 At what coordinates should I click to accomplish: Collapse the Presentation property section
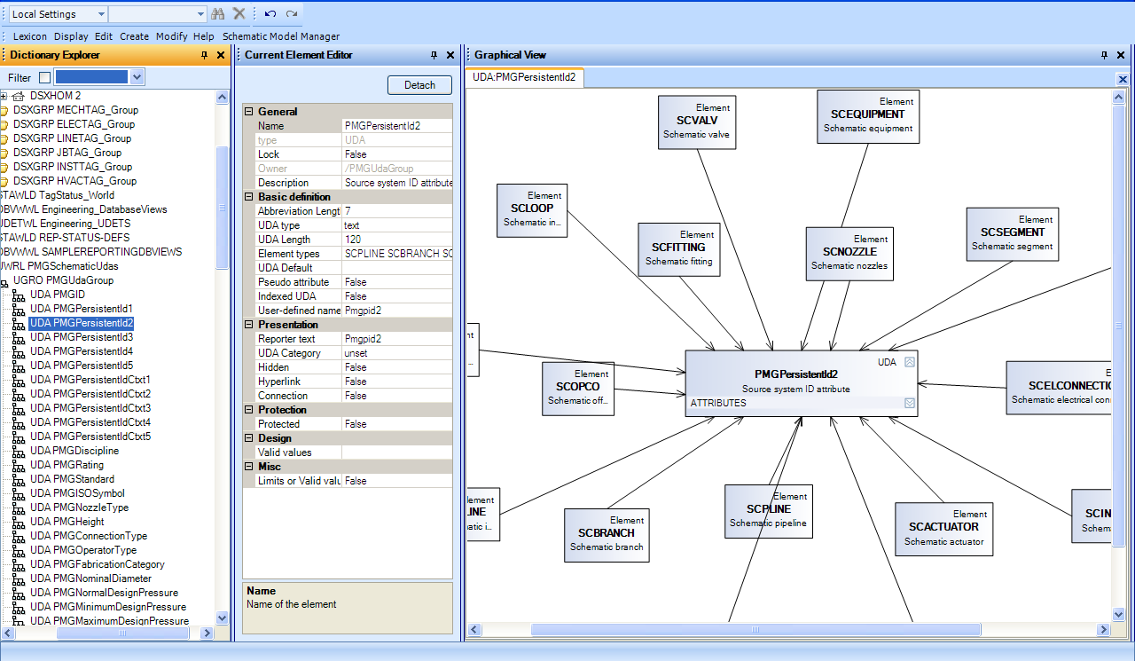coord(248,325)
